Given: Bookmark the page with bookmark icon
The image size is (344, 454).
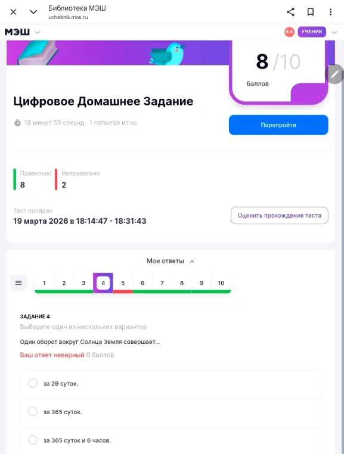Looking at the screenshot, I should 311,12.
